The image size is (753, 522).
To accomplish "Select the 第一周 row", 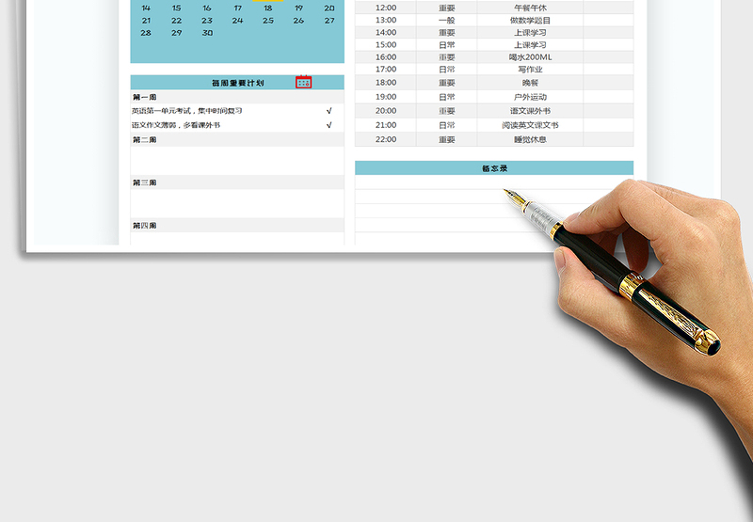I will pyautogui.click(x=237, y=97).
